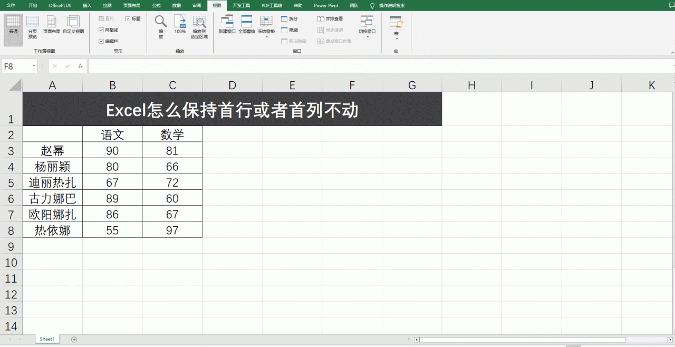Open the Name Box dropdown arrow
The height and width of the screenshot is (347, 675).
34,66
